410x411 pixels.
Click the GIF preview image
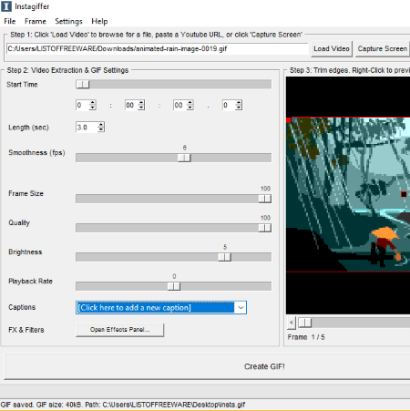point(348,194)
